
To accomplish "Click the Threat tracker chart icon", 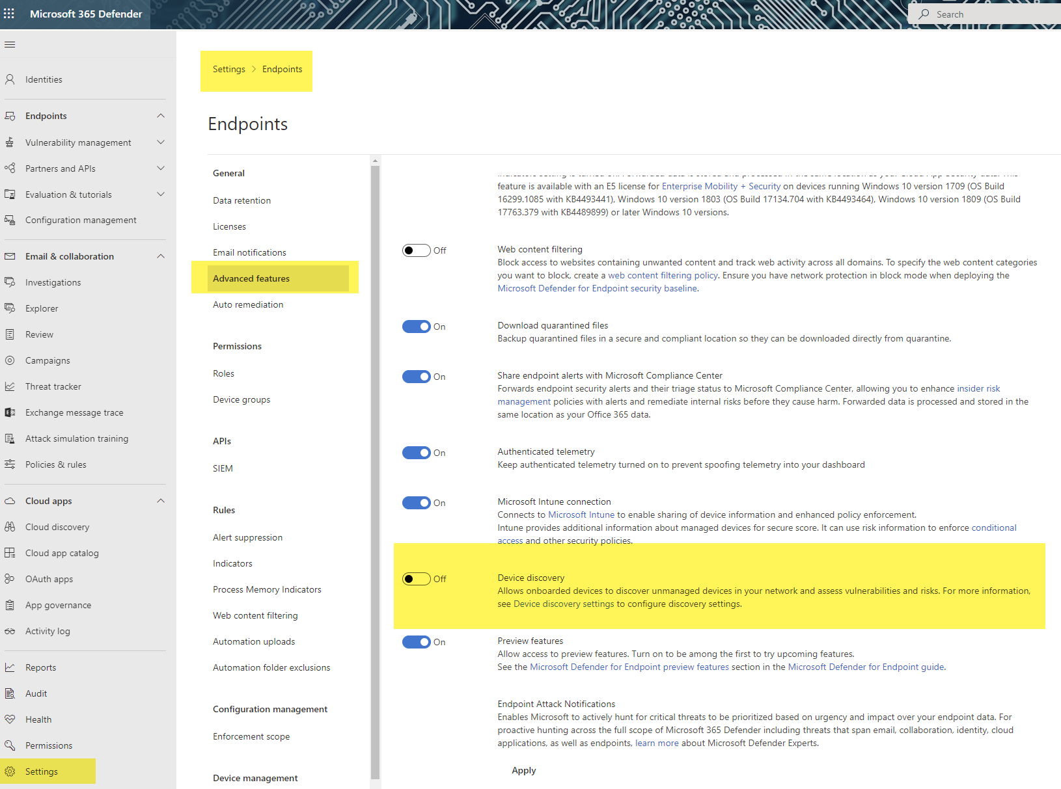I will pos(10,386).
